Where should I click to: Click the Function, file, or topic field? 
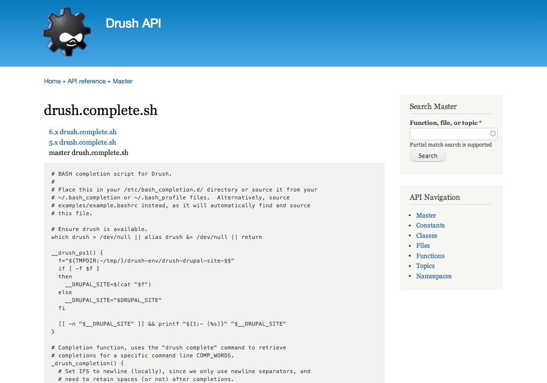[454, 134]
